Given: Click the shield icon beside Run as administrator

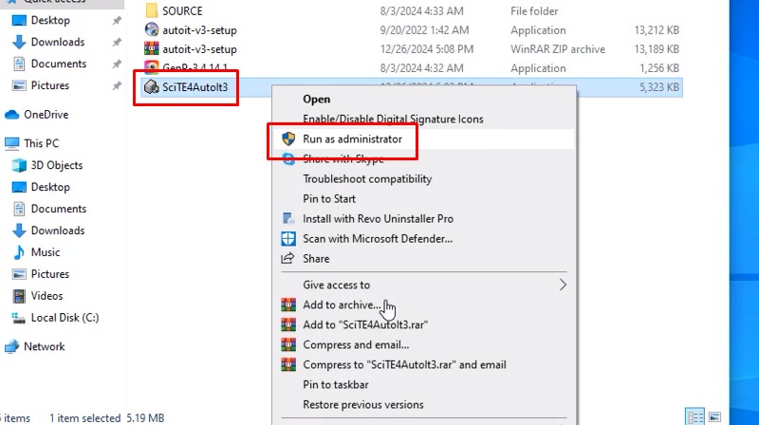Looking at the screenshot, I should click(288, 139).
